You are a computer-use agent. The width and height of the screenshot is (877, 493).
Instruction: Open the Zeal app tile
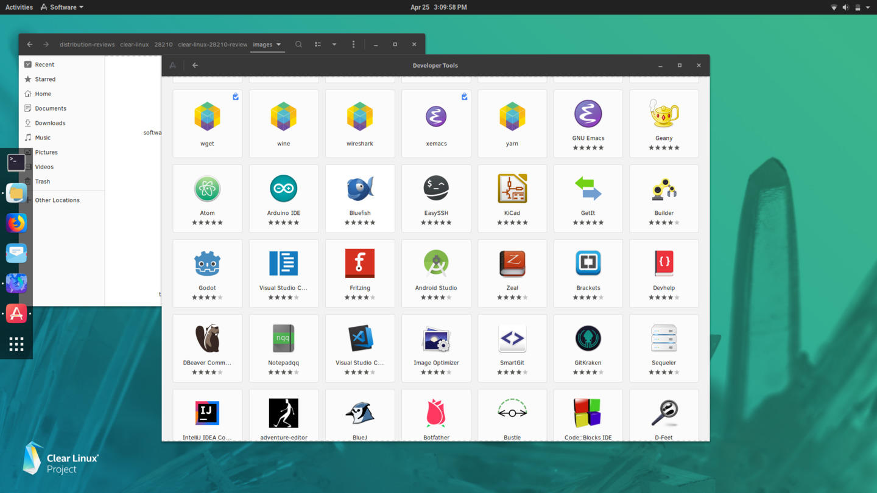(512, 273)
